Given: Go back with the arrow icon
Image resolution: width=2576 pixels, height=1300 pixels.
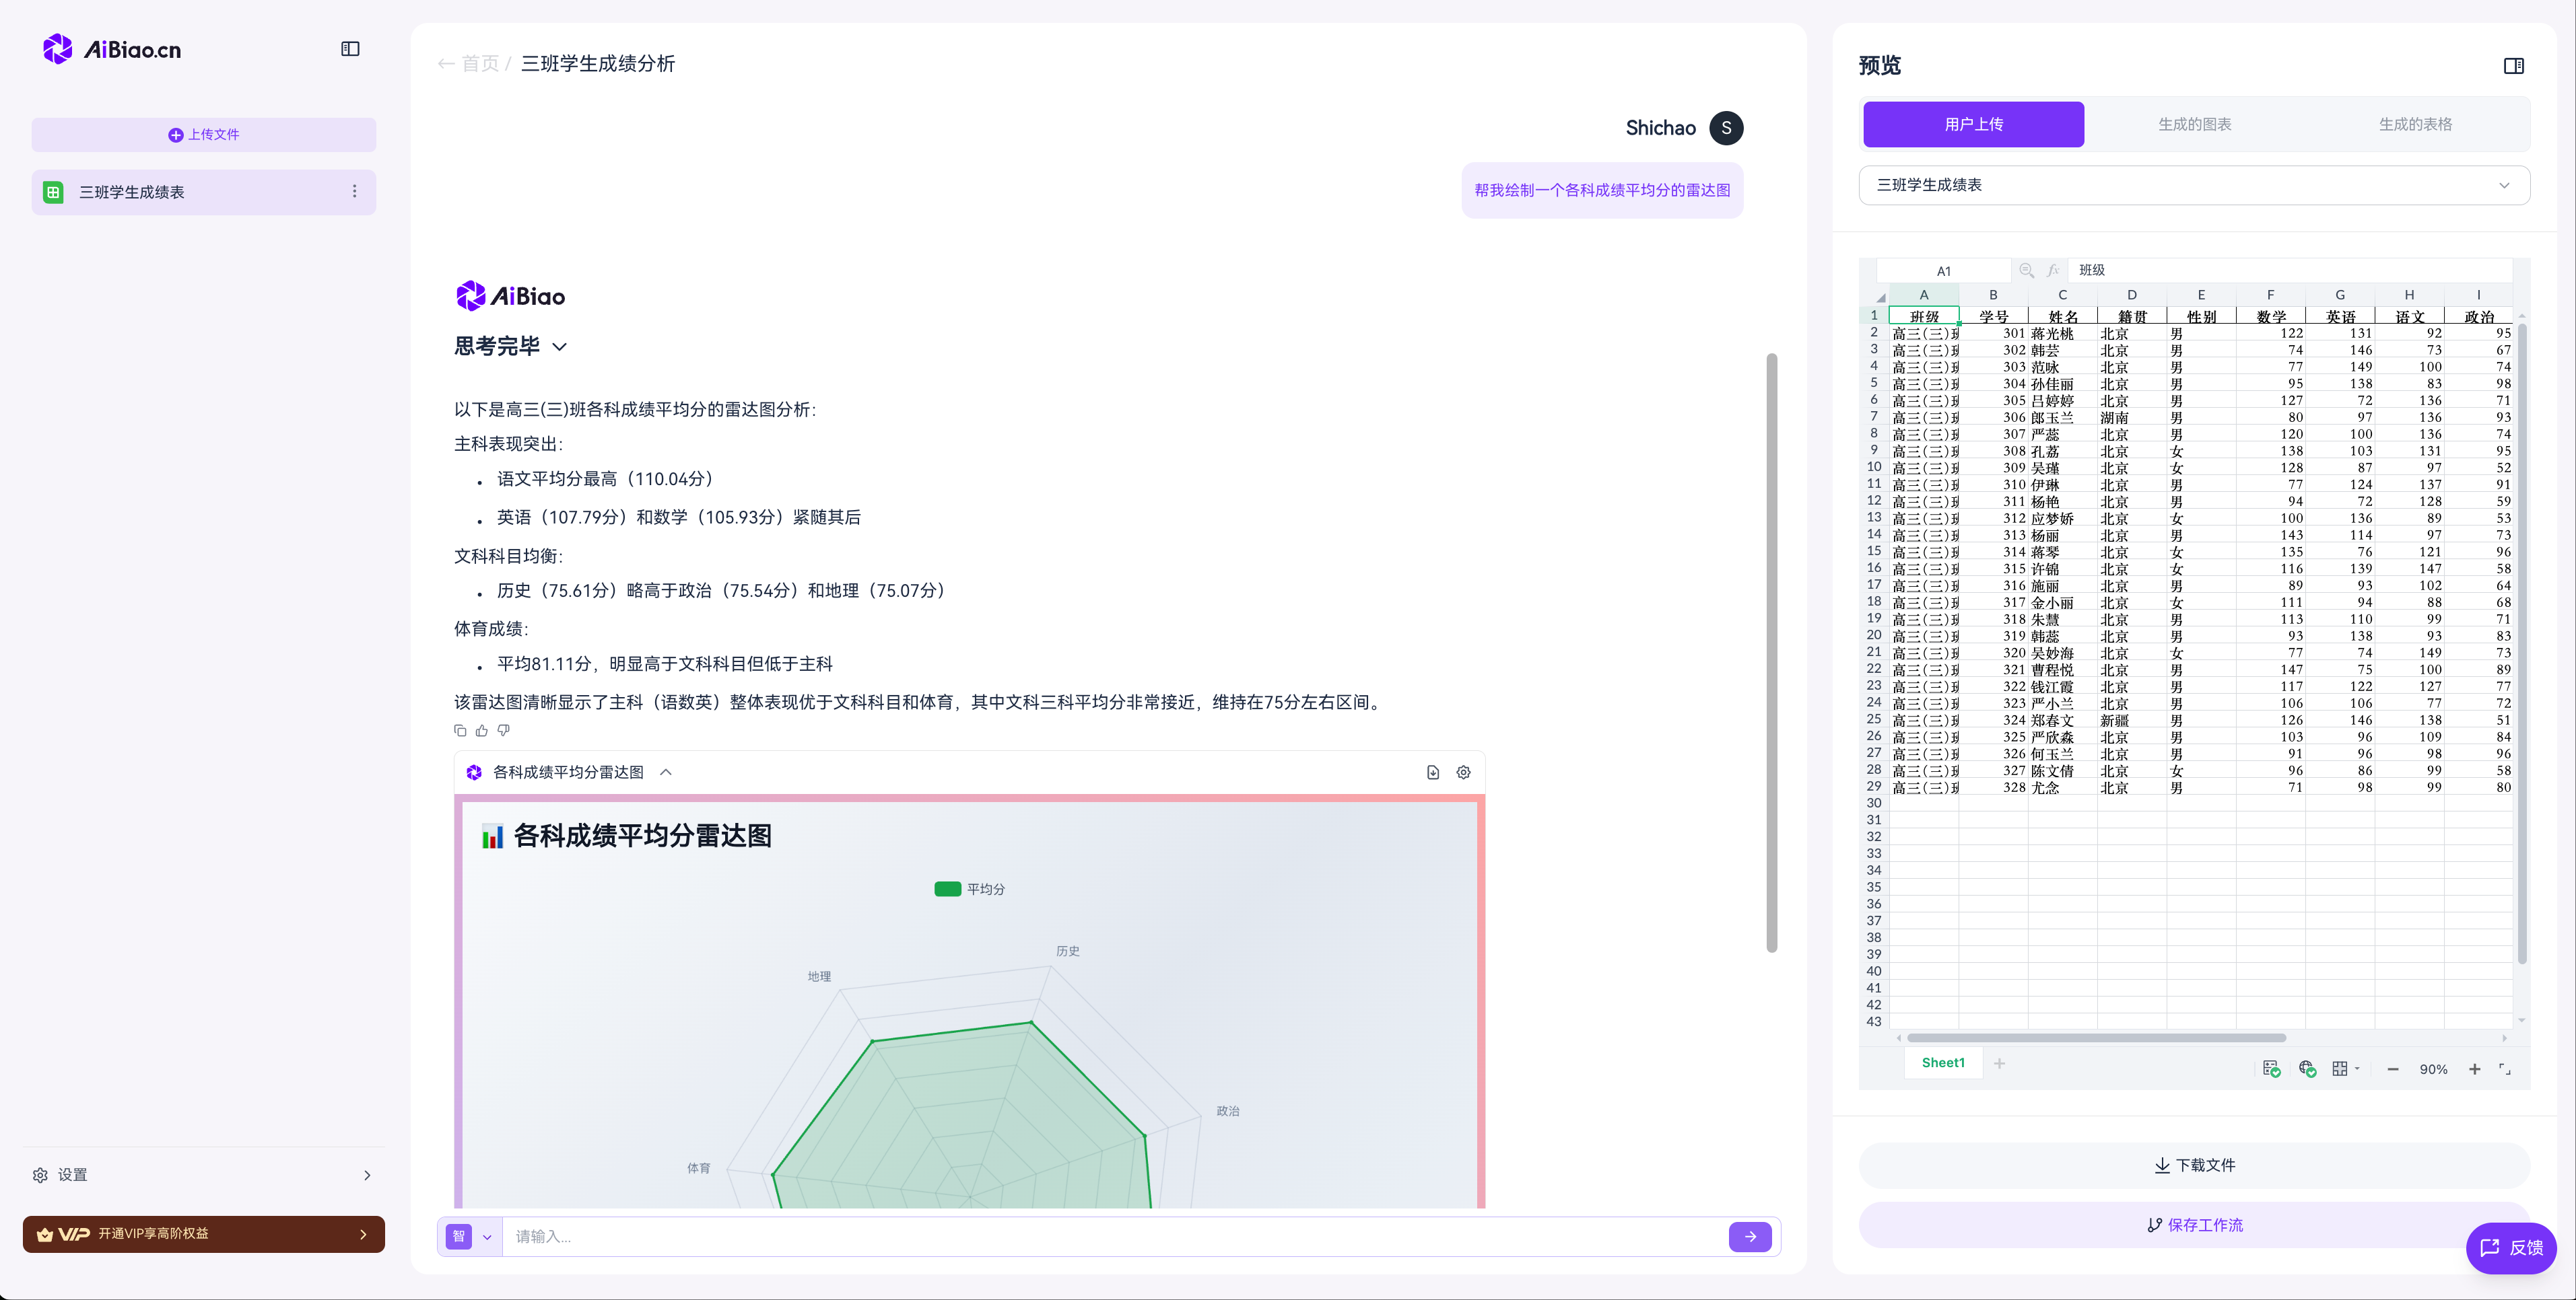Looking at the screenshot, I should point(445,64).
